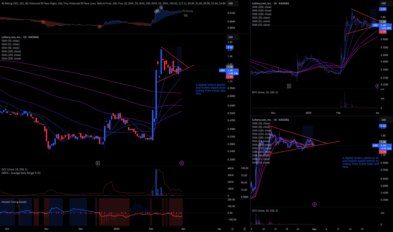This screenshot has width=393, height=232.
Task: Click the purple lightning icon on the 1h chart
Action: pos(377,86)
